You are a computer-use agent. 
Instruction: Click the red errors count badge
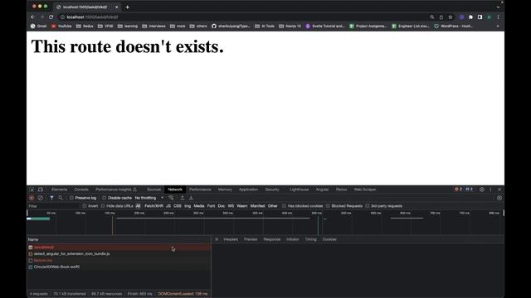point(458,190)
